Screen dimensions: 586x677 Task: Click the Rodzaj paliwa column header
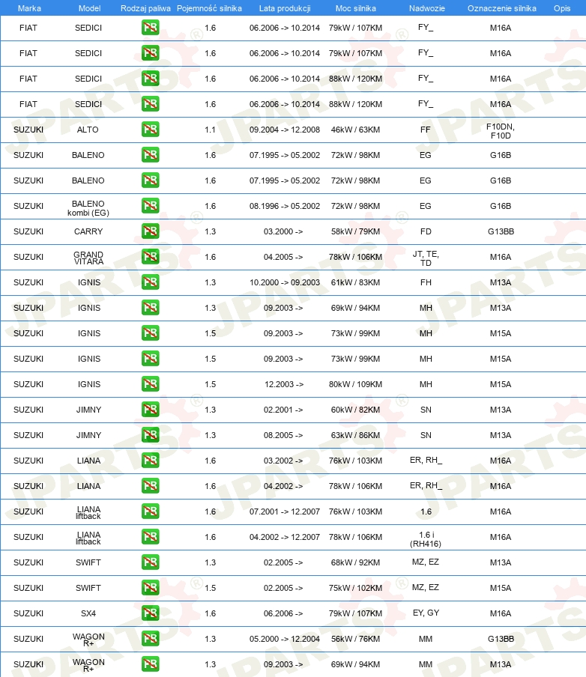pyautogui.click(x=145, y=8)
